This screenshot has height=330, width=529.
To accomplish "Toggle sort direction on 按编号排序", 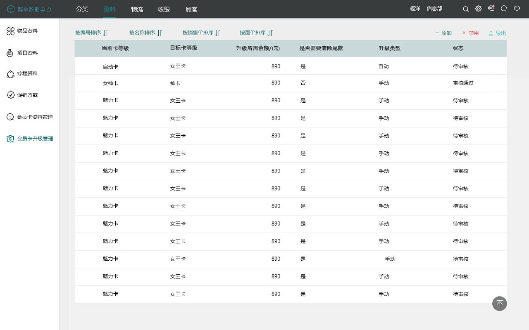I will [91, 32].
